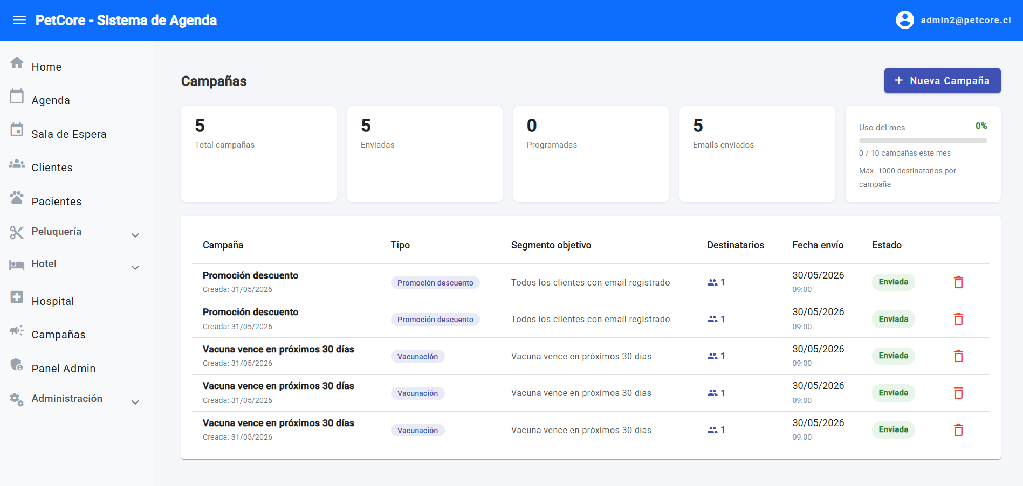This screenshot has height=486, width=1023.
Task: Click the Segmento objetivo column header
Action: (x=551, y=245)
